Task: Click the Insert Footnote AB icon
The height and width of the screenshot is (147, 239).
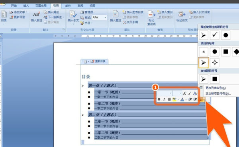Action: click(37, 14)
